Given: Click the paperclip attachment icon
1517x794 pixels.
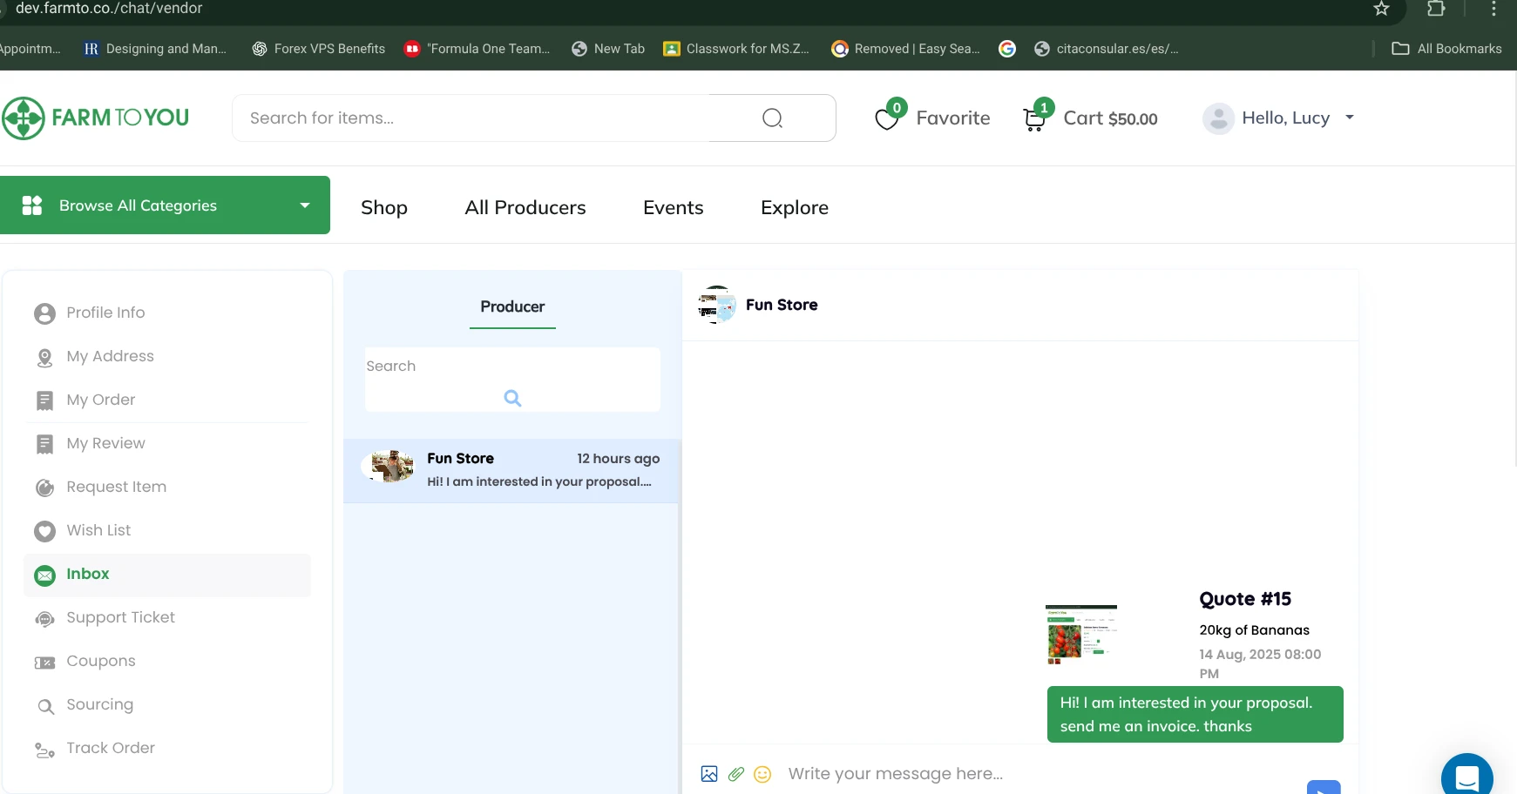Looking at the screenshot, I should [736, 774].
